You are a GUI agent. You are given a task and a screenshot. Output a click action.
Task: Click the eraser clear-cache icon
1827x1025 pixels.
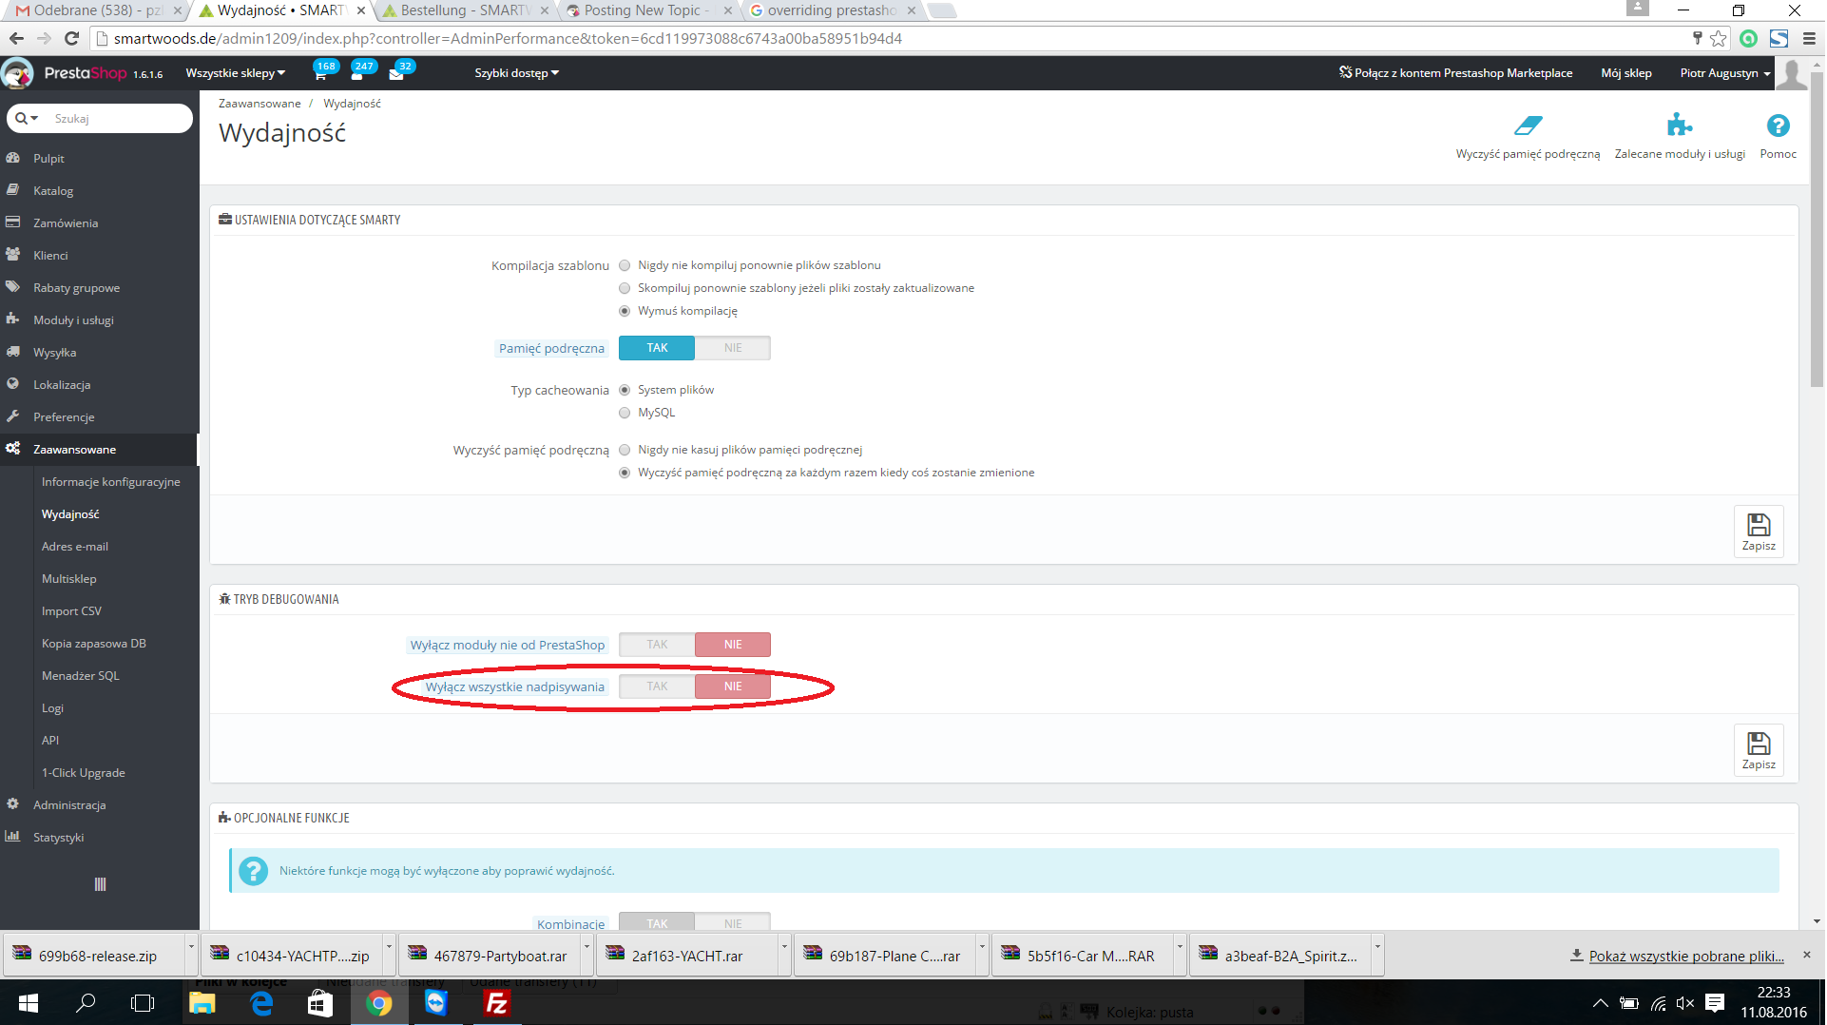[x=1528, y=125]
